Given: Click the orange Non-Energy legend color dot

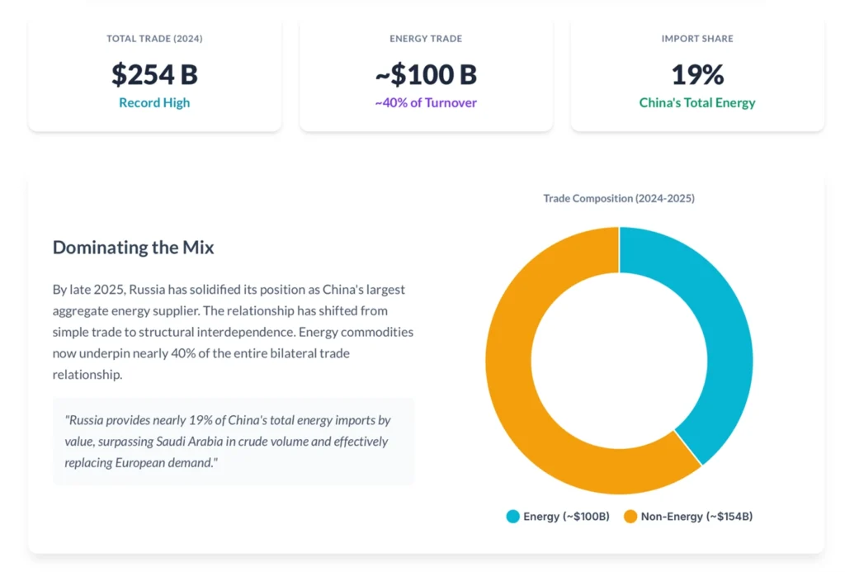Looking at the screenshot, I should coord(630,517).
